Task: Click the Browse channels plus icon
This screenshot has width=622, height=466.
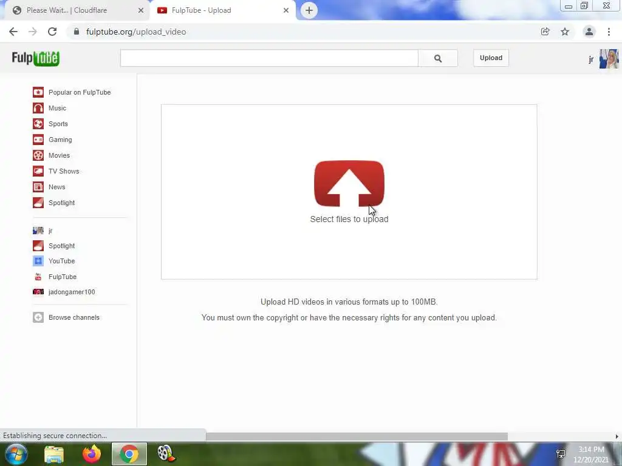Action: [38, 317]
